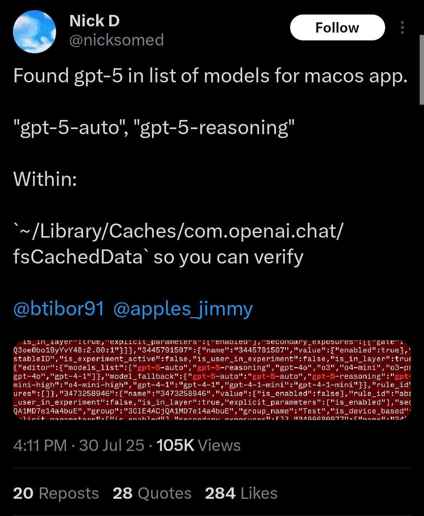Image resolution: width=424 pixels, height=516 pixels.
Task: Click the ~/Library/Caches/com.openai.chat/ path text
Action: pyautogui.click(x=179, y=231)
